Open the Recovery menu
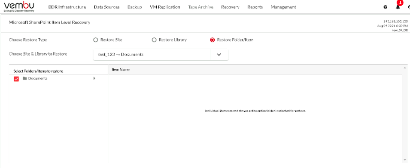410x168 pixels. [230, 7]
